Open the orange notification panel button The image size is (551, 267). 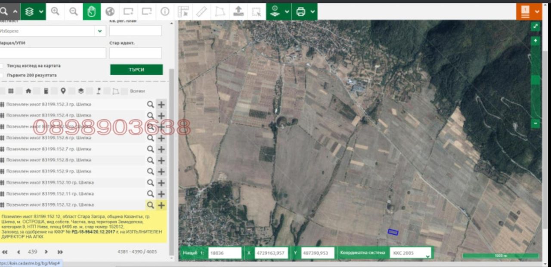(x=525, y=12)
